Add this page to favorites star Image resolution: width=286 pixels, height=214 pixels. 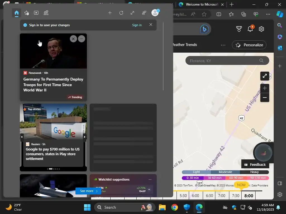click(x=204, y=14)
